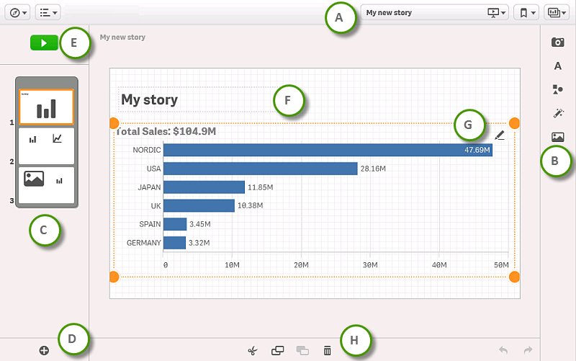Screen dimensions: 576x361
Task: Expand the global list menu
Action: 48,12
